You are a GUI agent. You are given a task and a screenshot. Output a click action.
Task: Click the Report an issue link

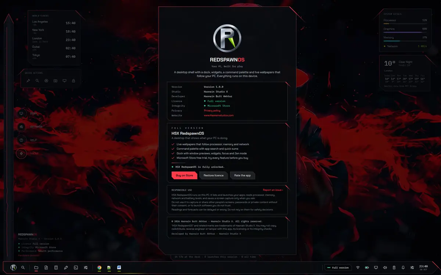pyautogui.click(x=273, y=190)
